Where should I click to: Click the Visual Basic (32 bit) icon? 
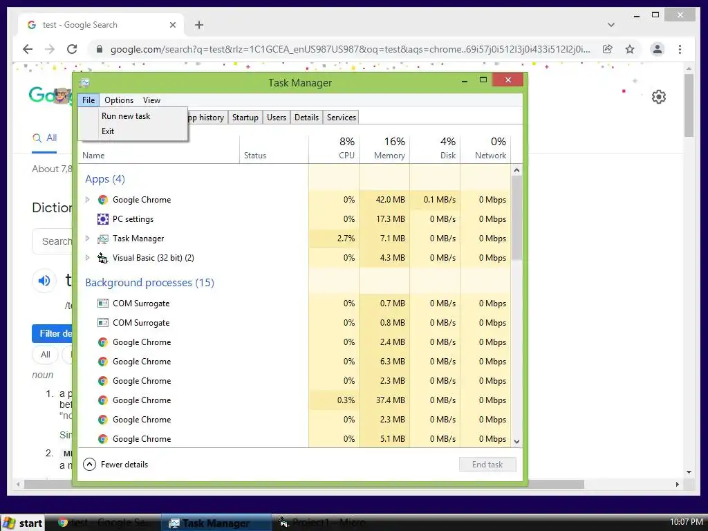pos(103,258)
